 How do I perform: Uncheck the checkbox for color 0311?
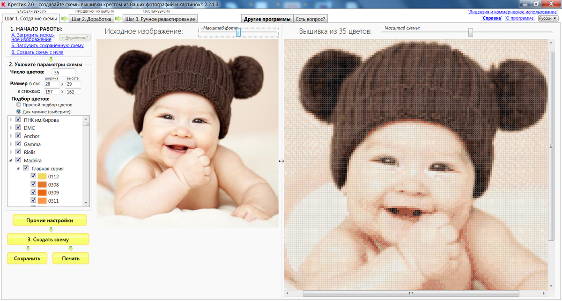tap(33, 201)
